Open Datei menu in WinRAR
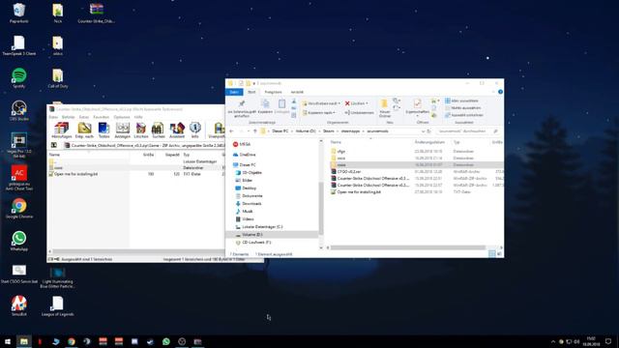619x348 pixels. coord(53,117)
